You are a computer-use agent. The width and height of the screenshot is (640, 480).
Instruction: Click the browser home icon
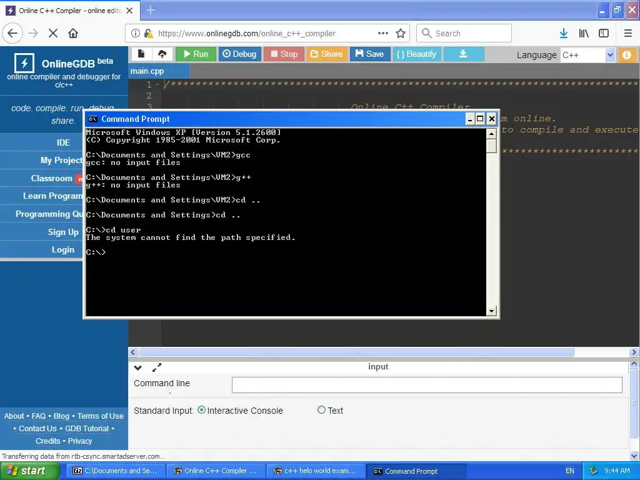pos(73,33)
